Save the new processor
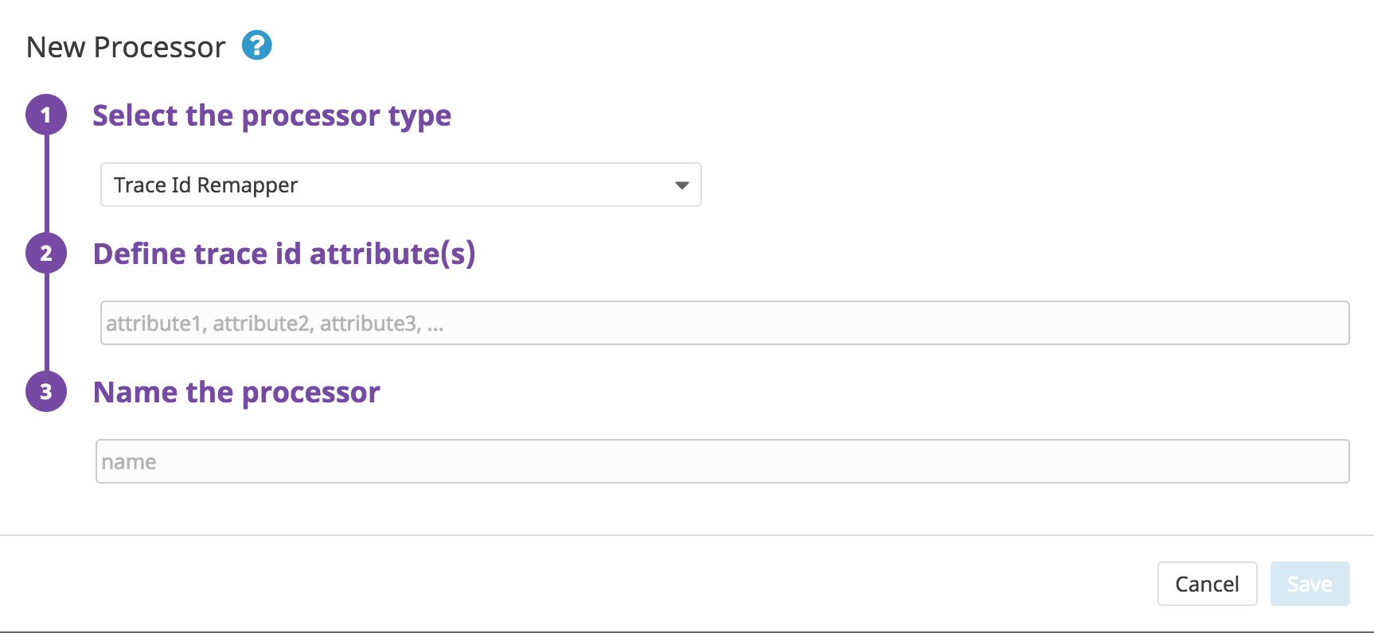The width and height of the screenshot is (1374, 633). (1310, 584)
